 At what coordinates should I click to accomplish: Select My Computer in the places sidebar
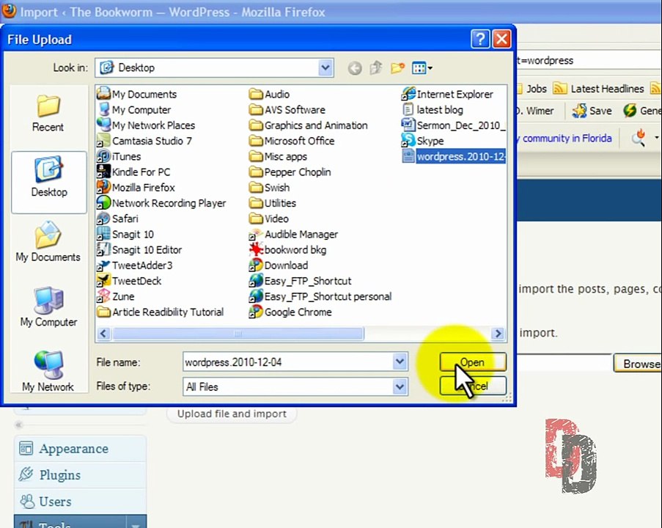[48, 307]
